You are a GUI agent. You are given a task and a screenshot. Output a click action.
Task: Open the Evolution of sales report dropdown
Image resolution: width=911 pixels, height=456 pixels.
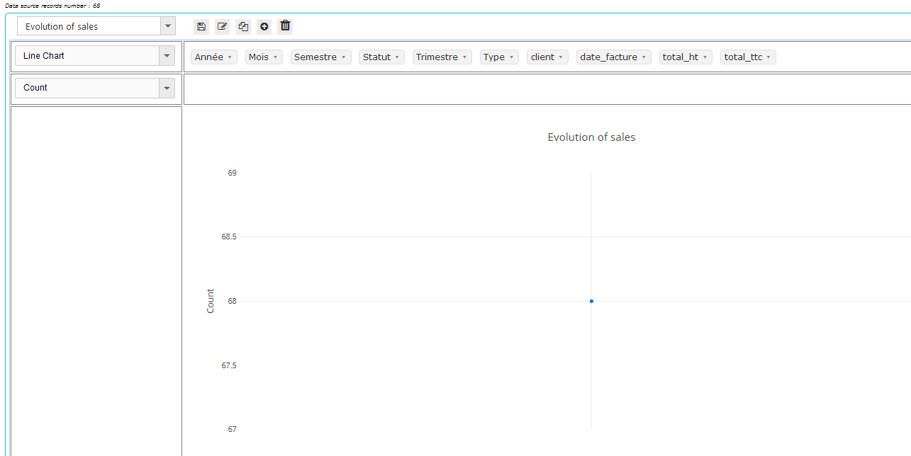pyautogui.click(x=167, y=26)
